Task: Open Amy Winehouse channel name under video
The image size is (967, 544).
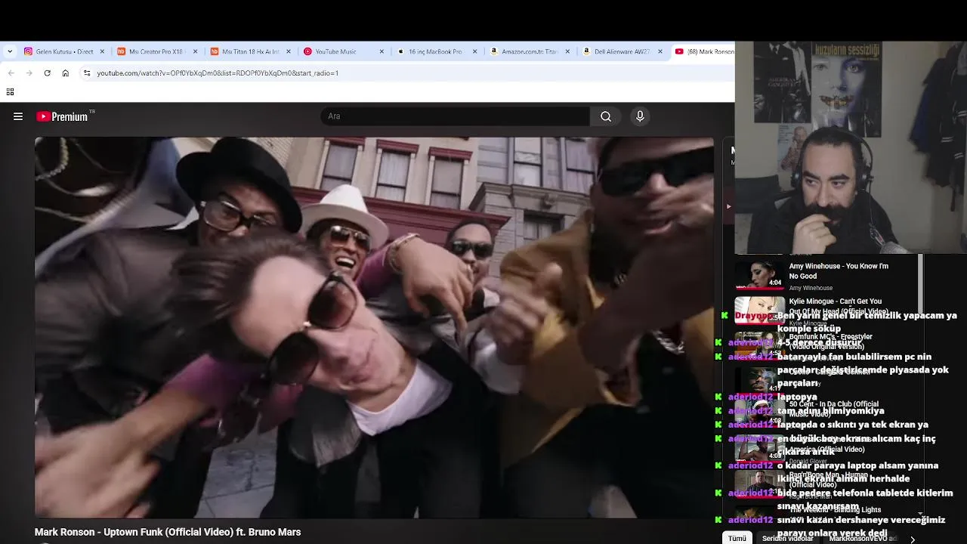Action: coord(811,288)
